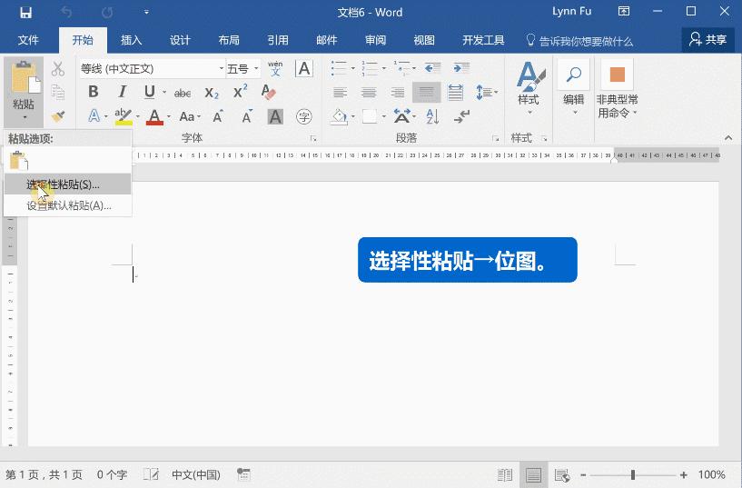
Task: Expand the 样式 Styles gallery
Action: tap(529, 90)
